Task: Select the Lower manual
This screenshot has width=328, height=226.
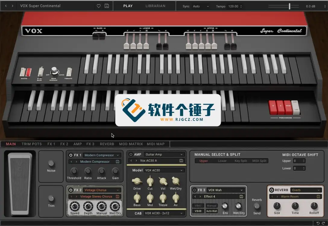Action: 222,161
